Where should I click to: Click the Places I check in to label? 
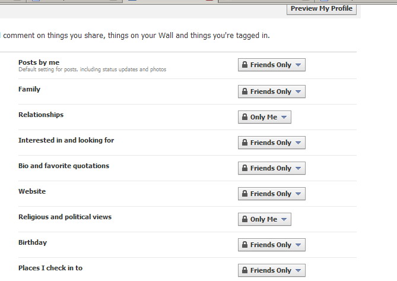[x=50, y=268]
